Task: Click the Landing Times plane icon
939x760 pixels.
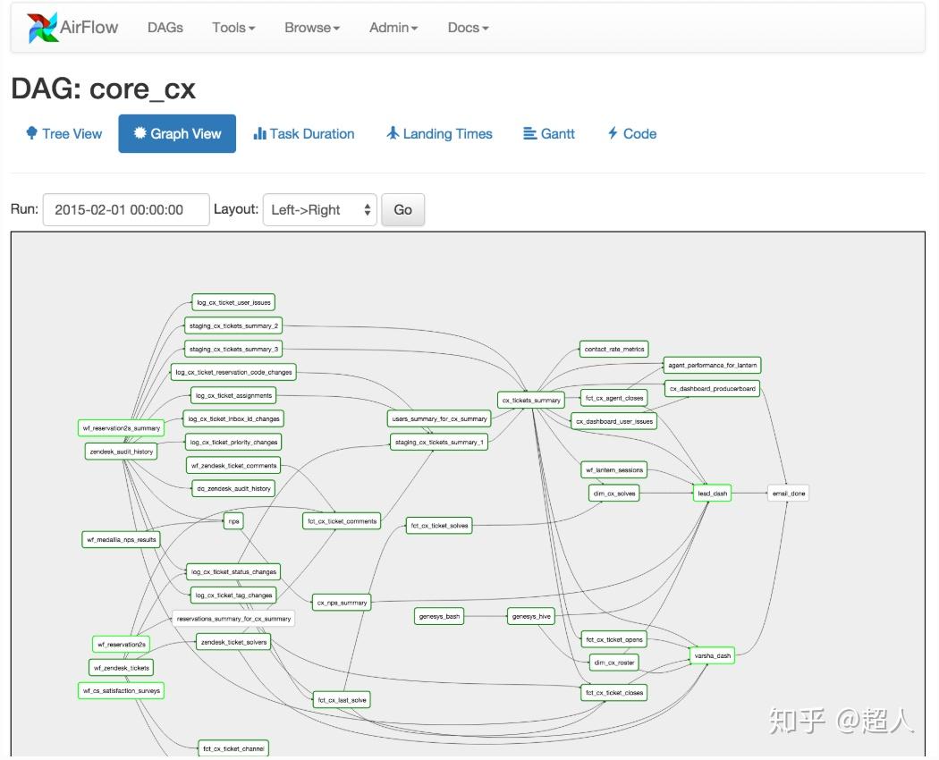Action: (393, 134)
